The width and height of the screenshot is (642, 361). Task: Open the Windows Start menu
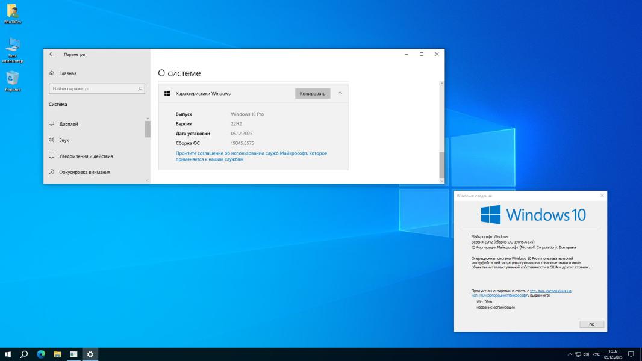[x=8, y=354]
